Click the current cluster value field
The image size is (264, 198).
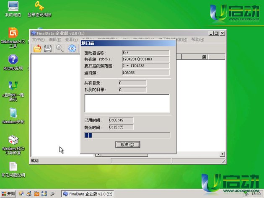point(145,73)
